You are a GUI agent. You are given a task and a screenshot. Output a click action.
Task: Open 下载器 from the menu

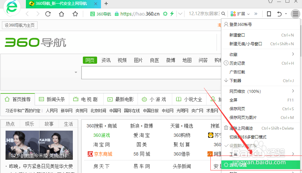(x=261, y=81)
